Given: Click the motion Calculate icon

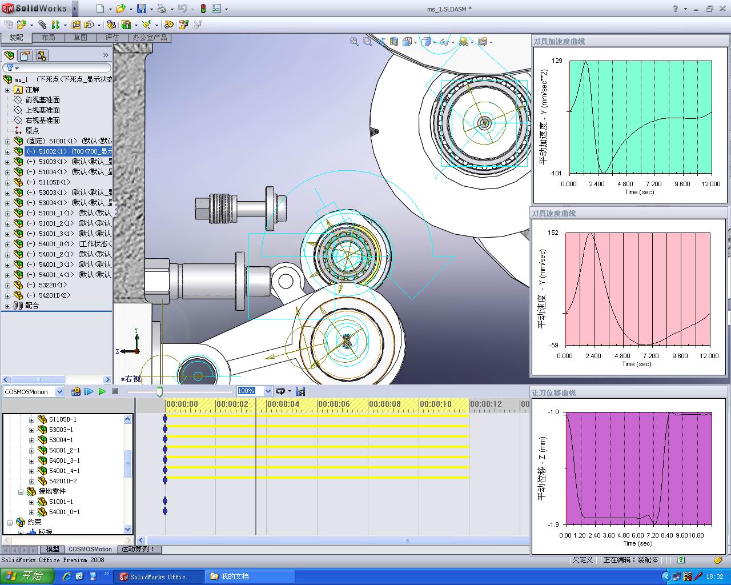Looking at the screenshot, I should coord(75,391).
